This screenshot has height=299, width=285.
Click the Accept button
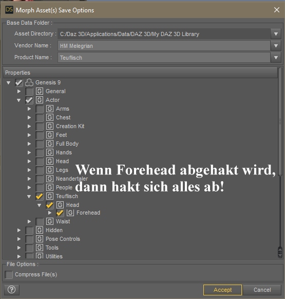(222, 290)
